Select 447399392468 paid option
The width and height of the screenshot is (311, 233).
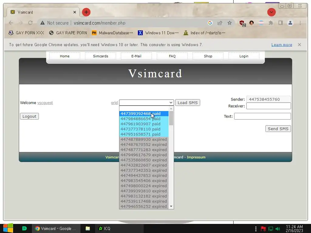point(144,113)
